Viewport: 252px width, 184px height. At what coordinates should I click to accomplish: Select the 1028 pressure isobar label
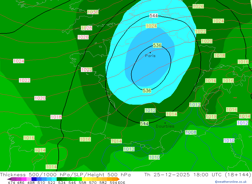[x=86, y=28]
